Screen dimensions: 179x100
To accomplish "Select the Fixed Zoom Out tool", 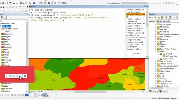I will 10,3.
